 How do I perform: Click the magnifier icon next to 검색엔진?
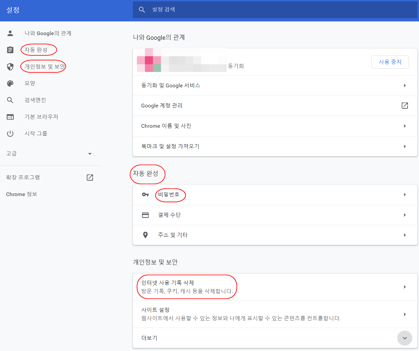(x=10, y=100)
